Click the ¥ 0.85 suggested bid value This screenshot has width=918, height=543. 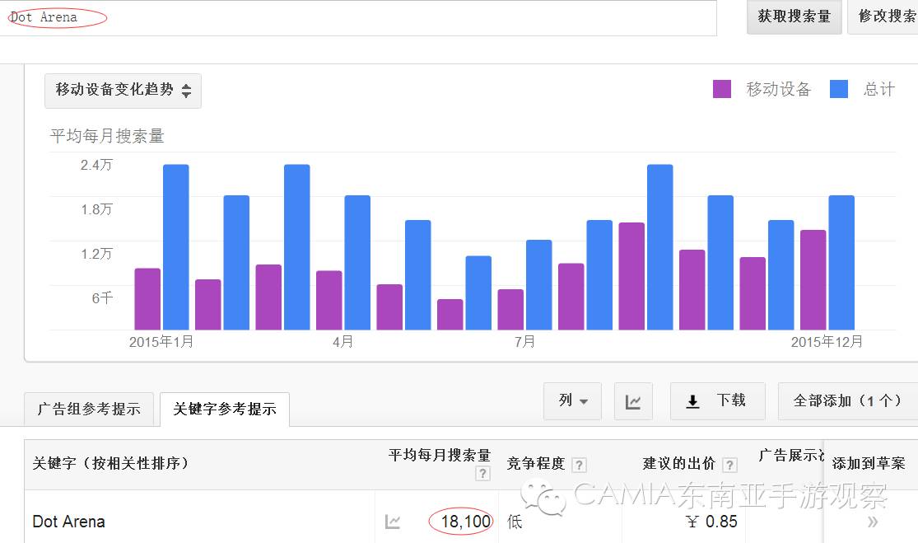712,522
